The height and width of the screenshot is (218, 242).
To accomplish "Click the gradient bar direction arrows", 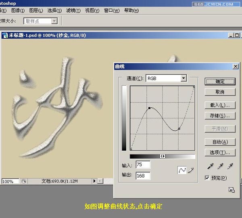I will click(x=163, y=156).
